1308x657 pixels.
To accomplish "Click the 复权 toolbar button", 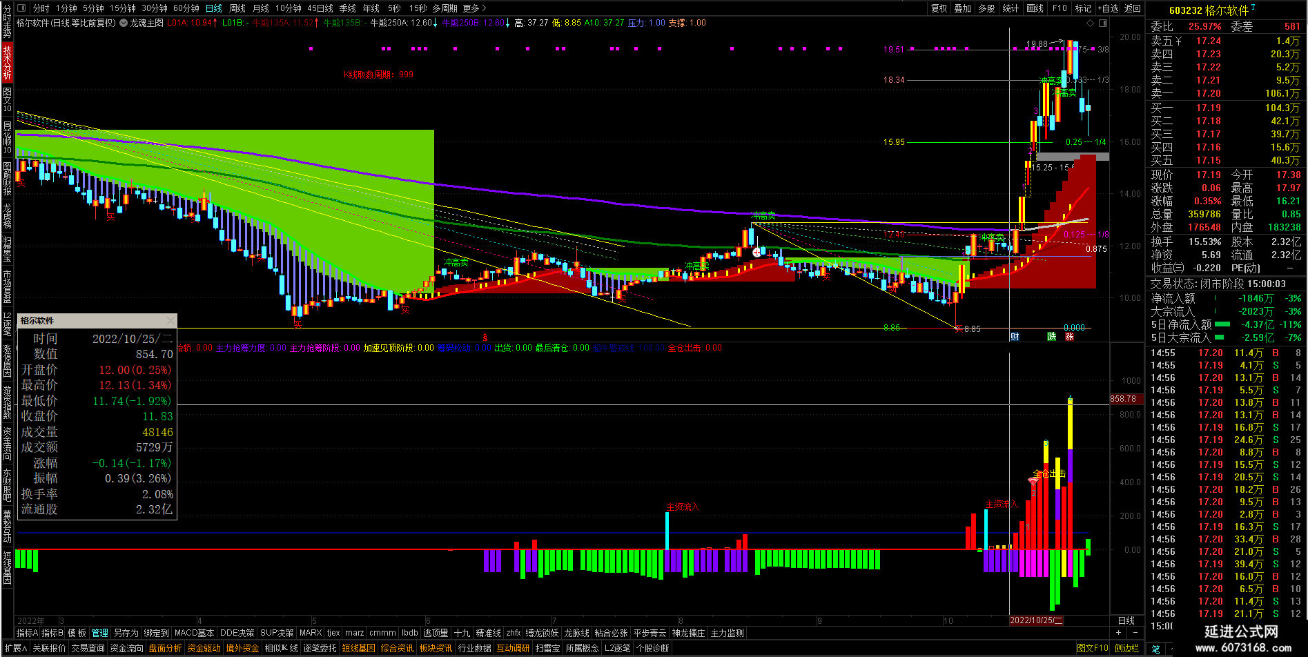I will 939,8.
